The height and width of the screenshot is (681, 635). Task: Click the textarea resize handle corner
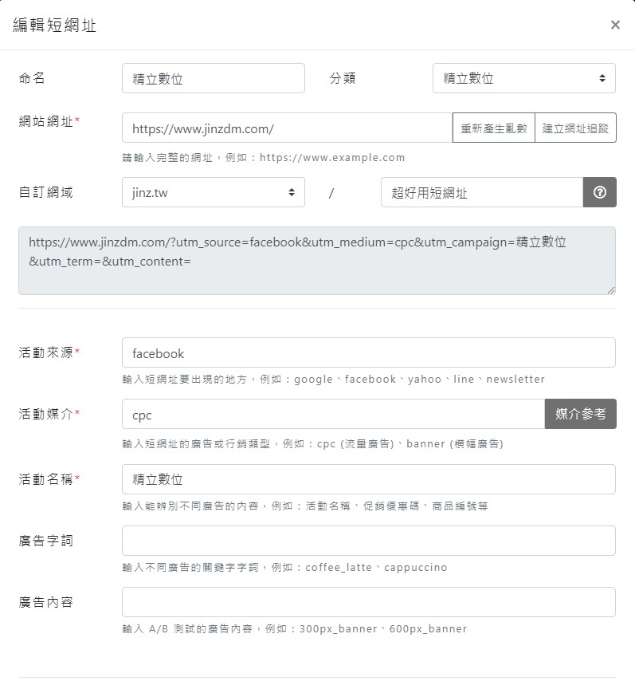tap(611, 290)
